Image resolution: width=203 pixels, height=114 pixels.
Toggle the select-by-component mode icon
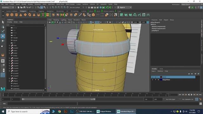pos(44,8)
